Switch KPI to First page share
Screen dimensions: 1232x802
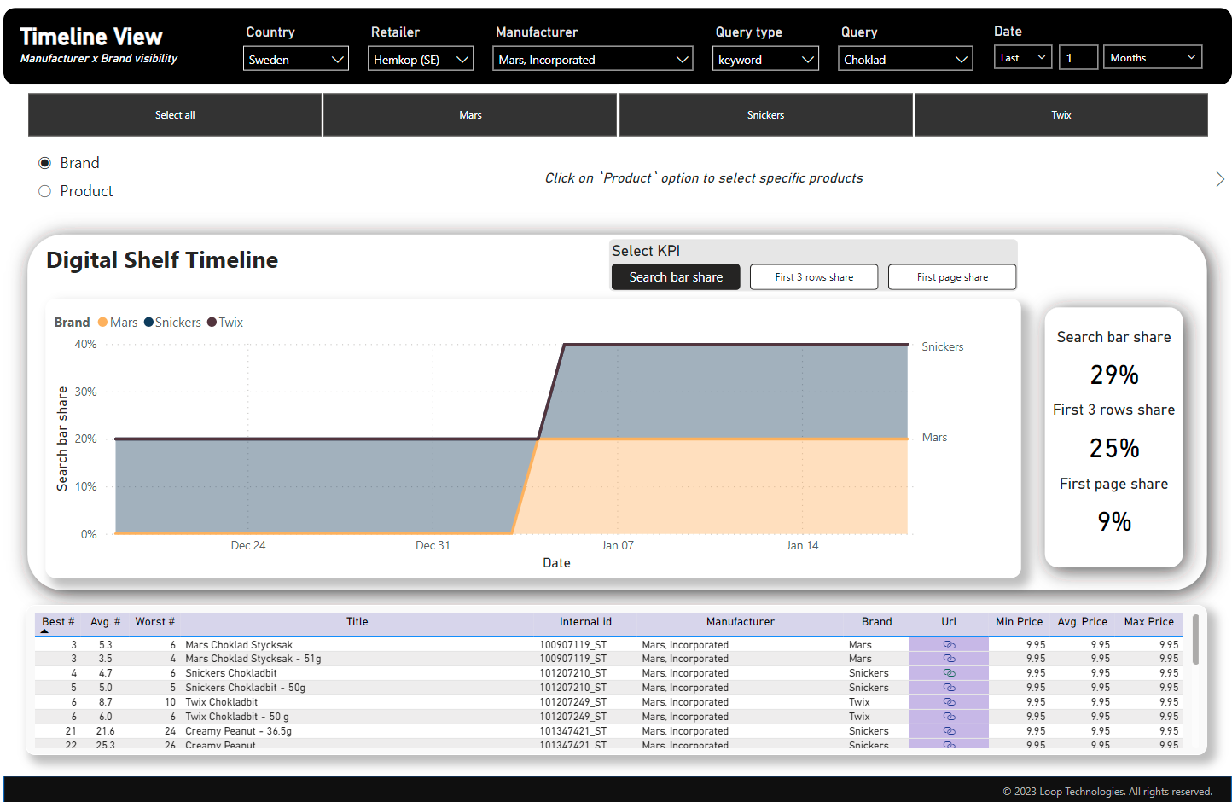pyautogui.click(x=952, y=277)
